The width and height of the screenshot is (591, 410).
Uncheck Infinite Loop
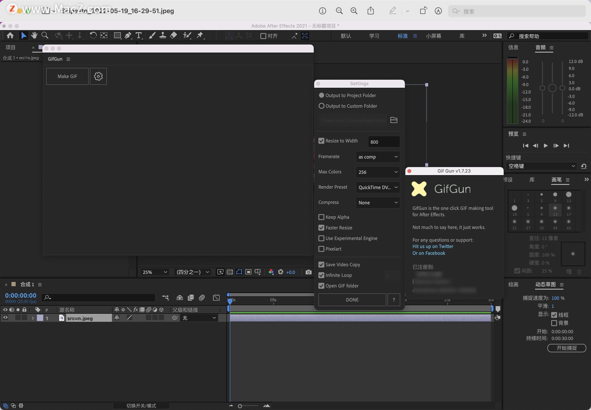click(x=321, y=275)
